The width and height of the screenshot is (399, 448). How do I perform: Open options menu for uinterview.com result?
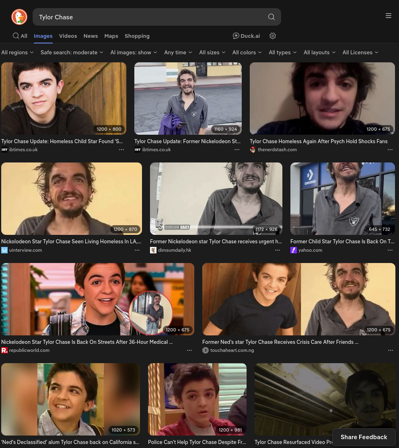coord(137,250)
